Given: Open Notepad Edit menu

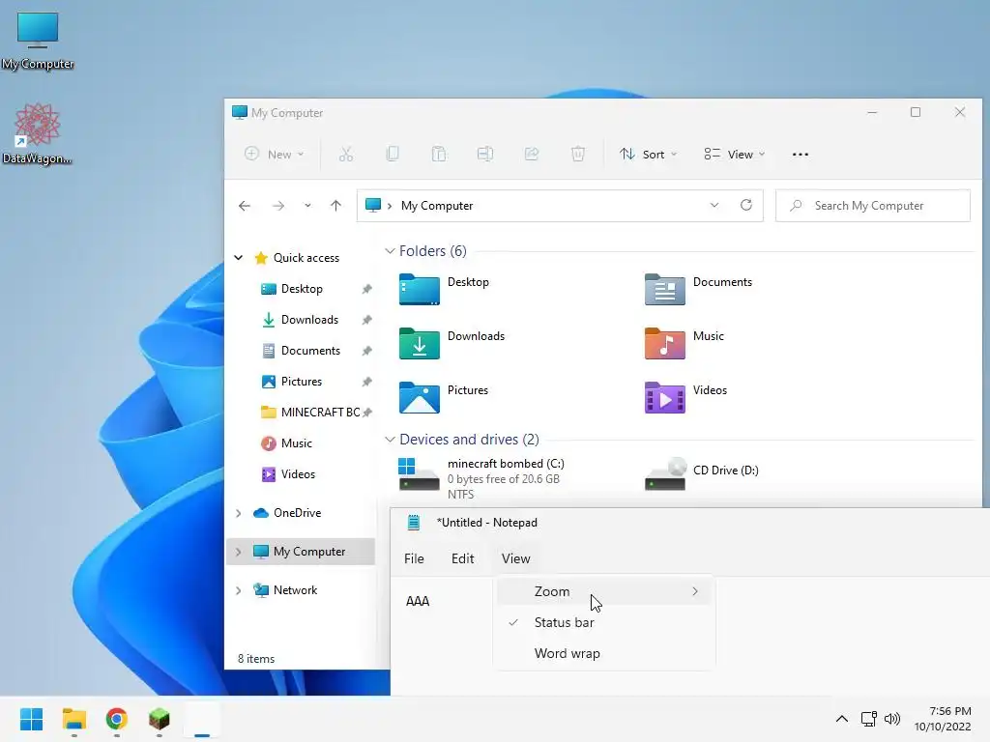Looking at the screenshot, I should coord(463,558).
